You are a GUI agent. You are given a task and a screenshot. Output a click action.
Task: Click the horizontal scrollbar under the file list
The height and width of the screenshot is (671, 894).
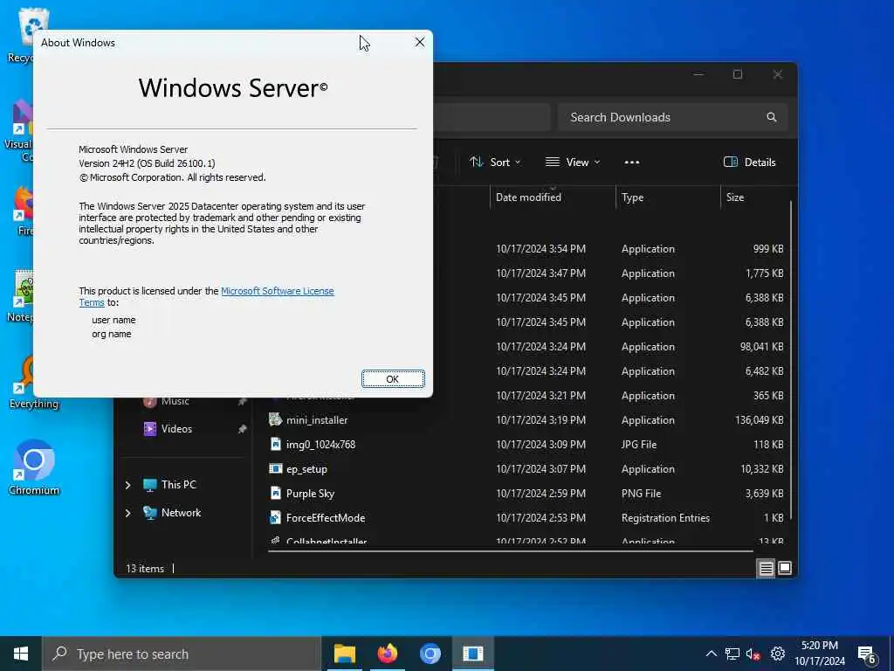(x=510, y=551)
